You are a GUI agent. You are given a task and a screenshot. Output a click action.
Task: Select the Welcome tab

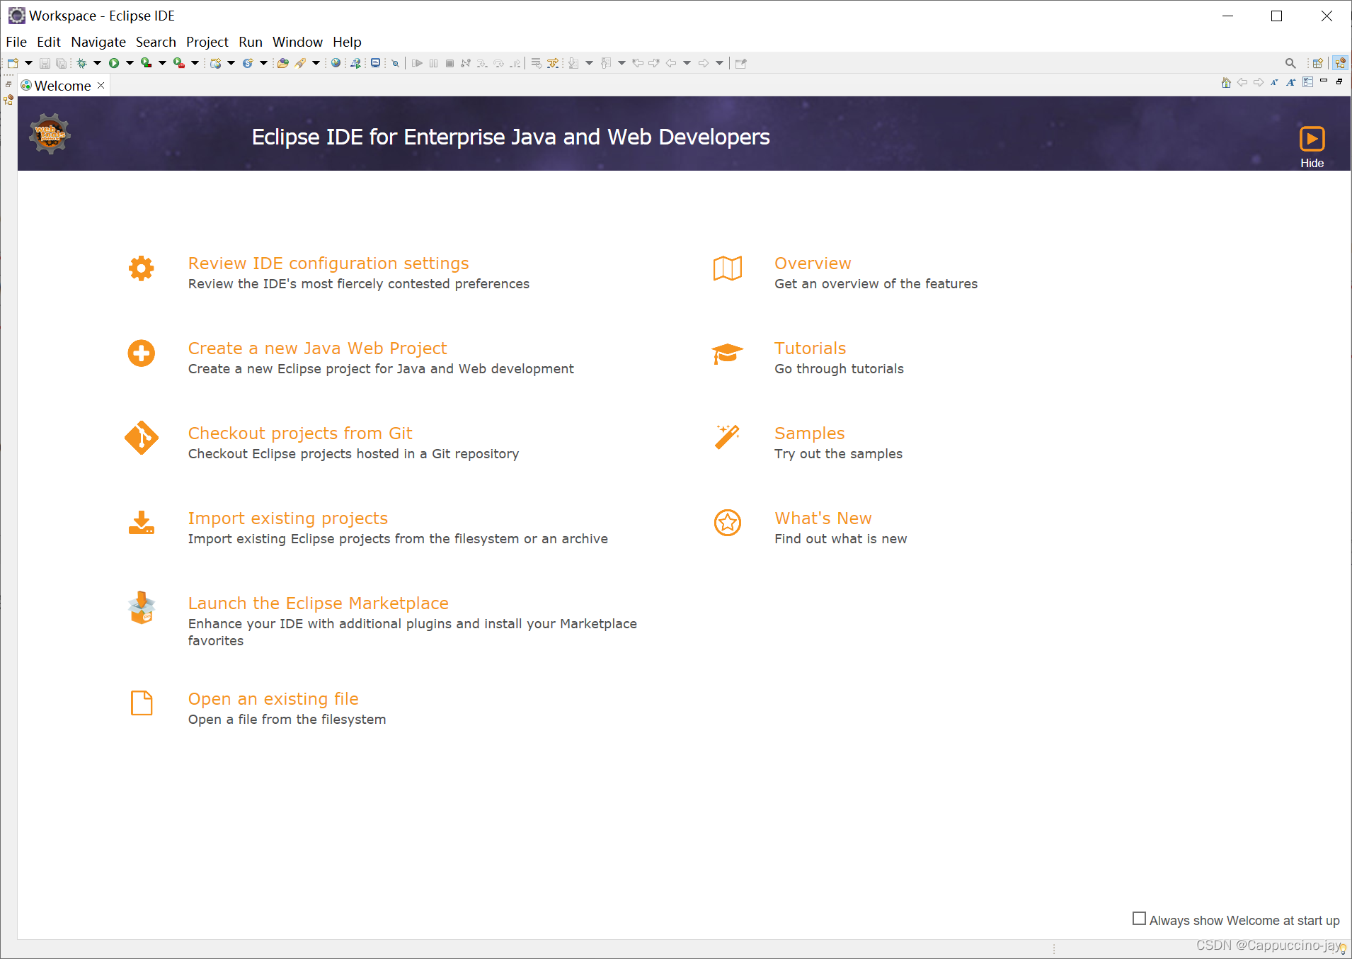pos(62,86)
